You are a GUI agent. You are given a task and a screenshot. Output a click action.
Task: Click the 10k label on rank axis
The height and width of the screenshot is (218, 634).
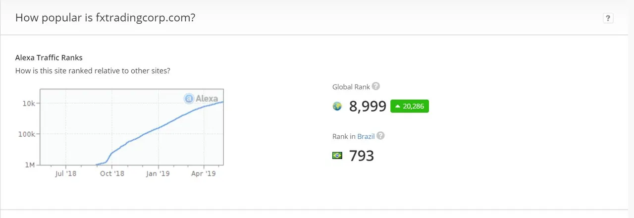pyautogui.click(x=28, y=104)
